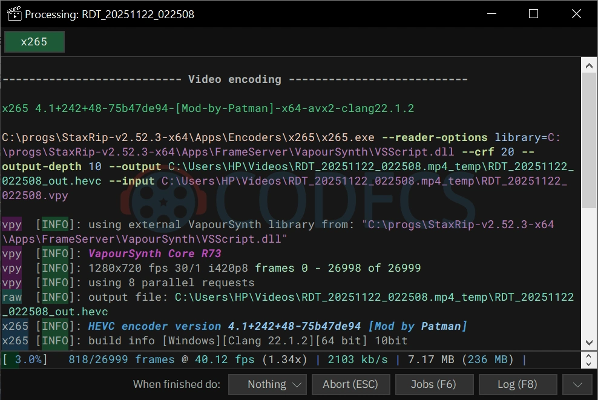Minimize the Processing window
This screenshot has height=400, width=598.
click(492, 14)
